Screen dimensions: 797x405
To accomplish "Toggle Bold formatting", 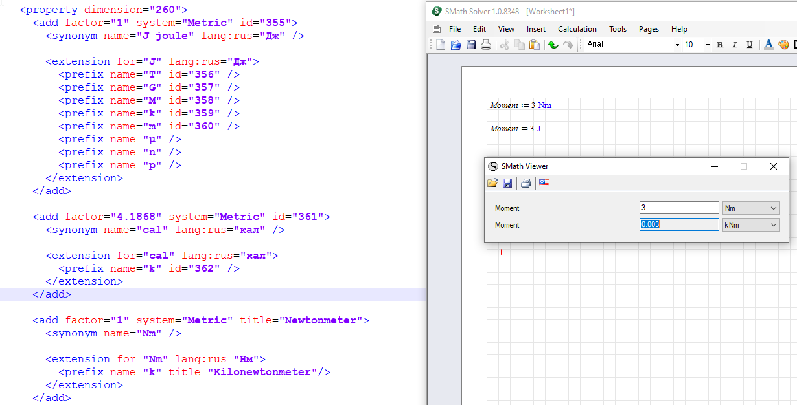I will [720, 45].
